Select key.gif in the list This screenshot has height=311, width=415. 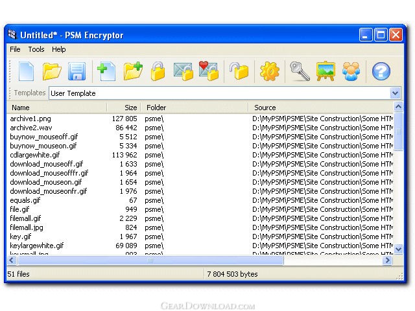(20, 236)
